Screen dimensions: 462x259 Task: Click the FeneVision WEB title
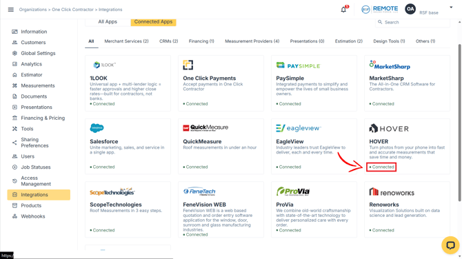[205, 205]
